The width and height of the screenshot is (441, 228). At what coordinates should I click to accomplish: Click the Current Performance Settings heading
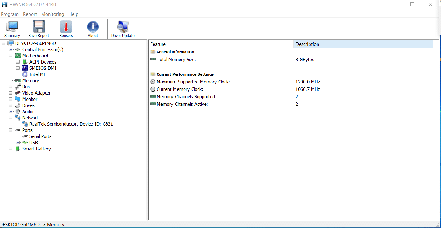[x=185, y=74]
